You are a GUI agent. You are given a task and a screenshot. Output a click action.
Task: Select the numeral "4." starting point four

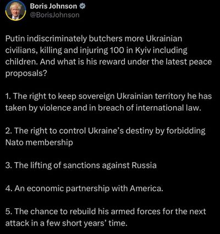pyautogui.click(x=9, y=189)
